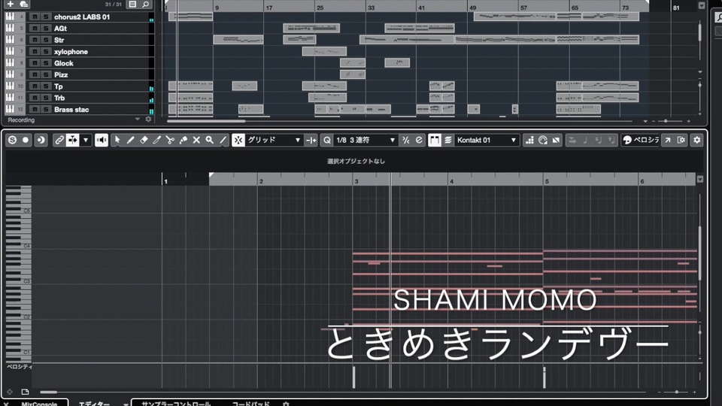This screenshot has height=406, width=722.
Task: Open track list settings gear beside Recording
Action: pyautogui.click(x=148, y=120)
